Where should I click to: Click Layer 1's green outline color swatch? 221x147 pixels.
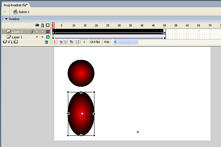[48, 37]
